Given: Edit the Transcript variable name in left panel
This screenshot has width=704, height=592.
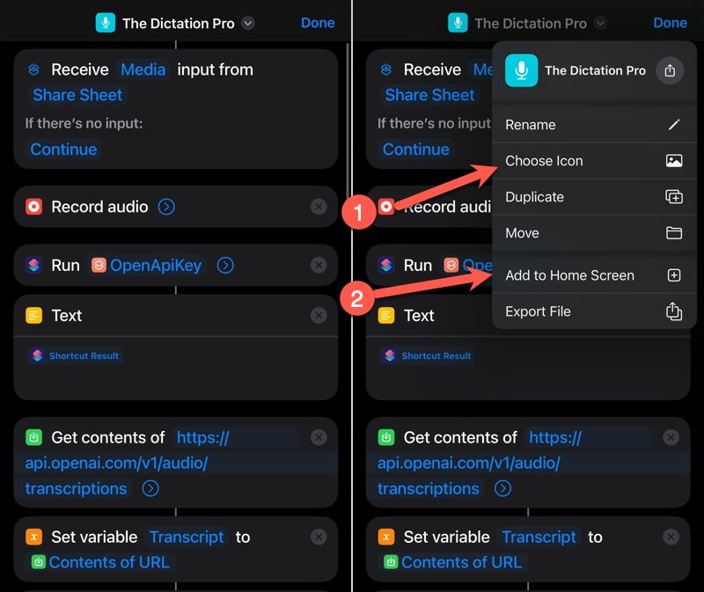Looking at the screenshot, I should (187, 537).
